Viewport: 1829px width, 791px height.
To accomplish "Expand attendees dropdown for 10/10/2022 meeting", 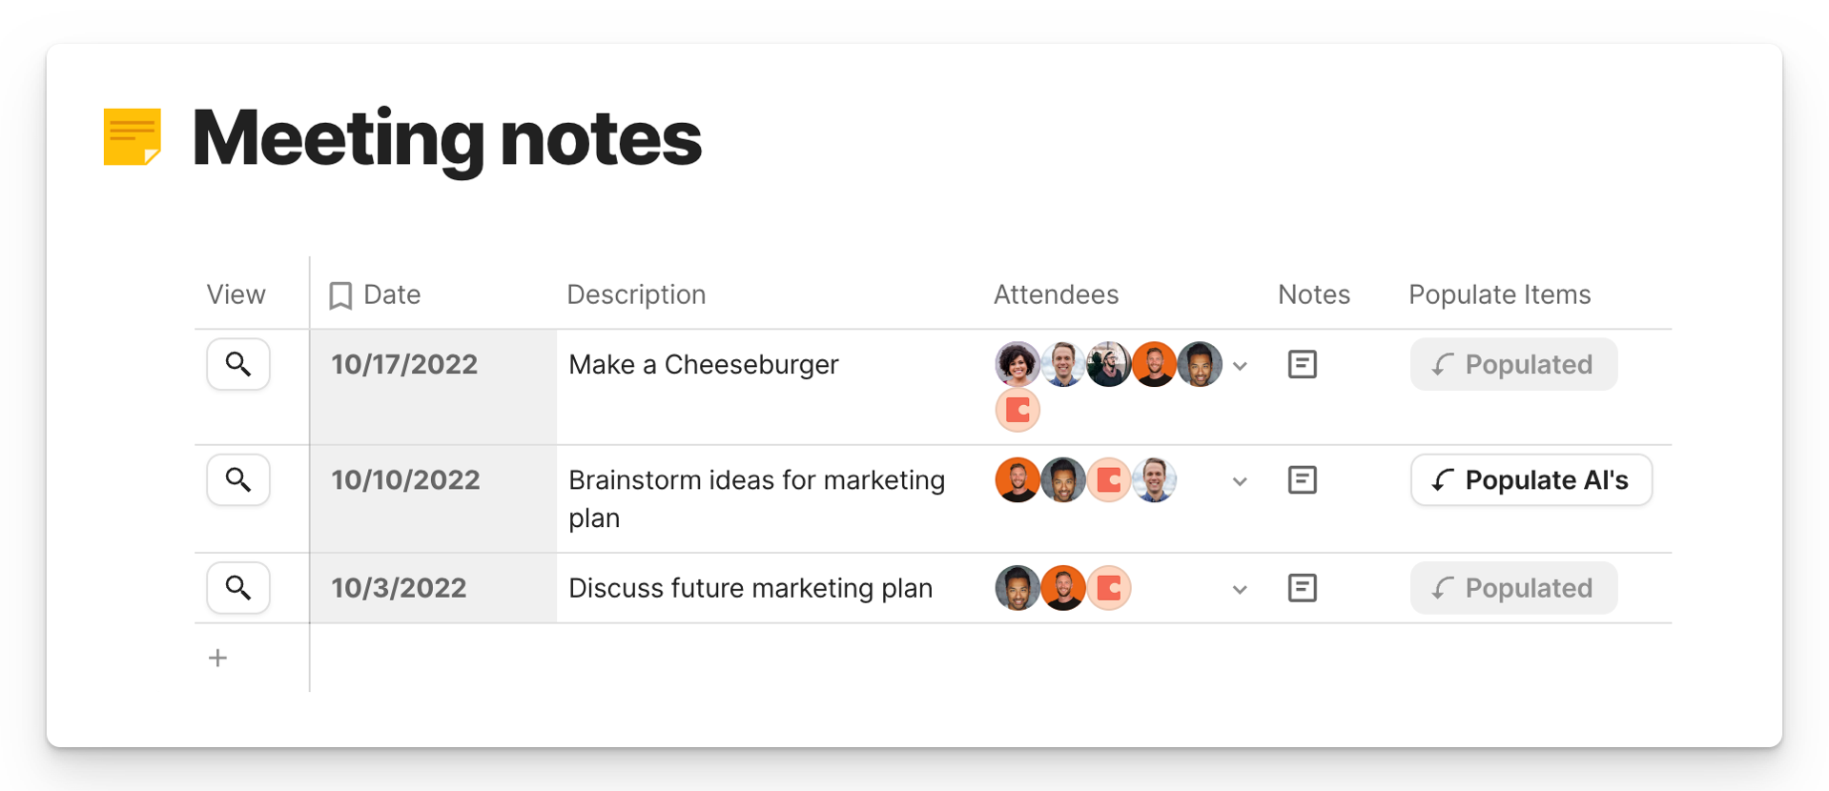I will [1240, 481].
